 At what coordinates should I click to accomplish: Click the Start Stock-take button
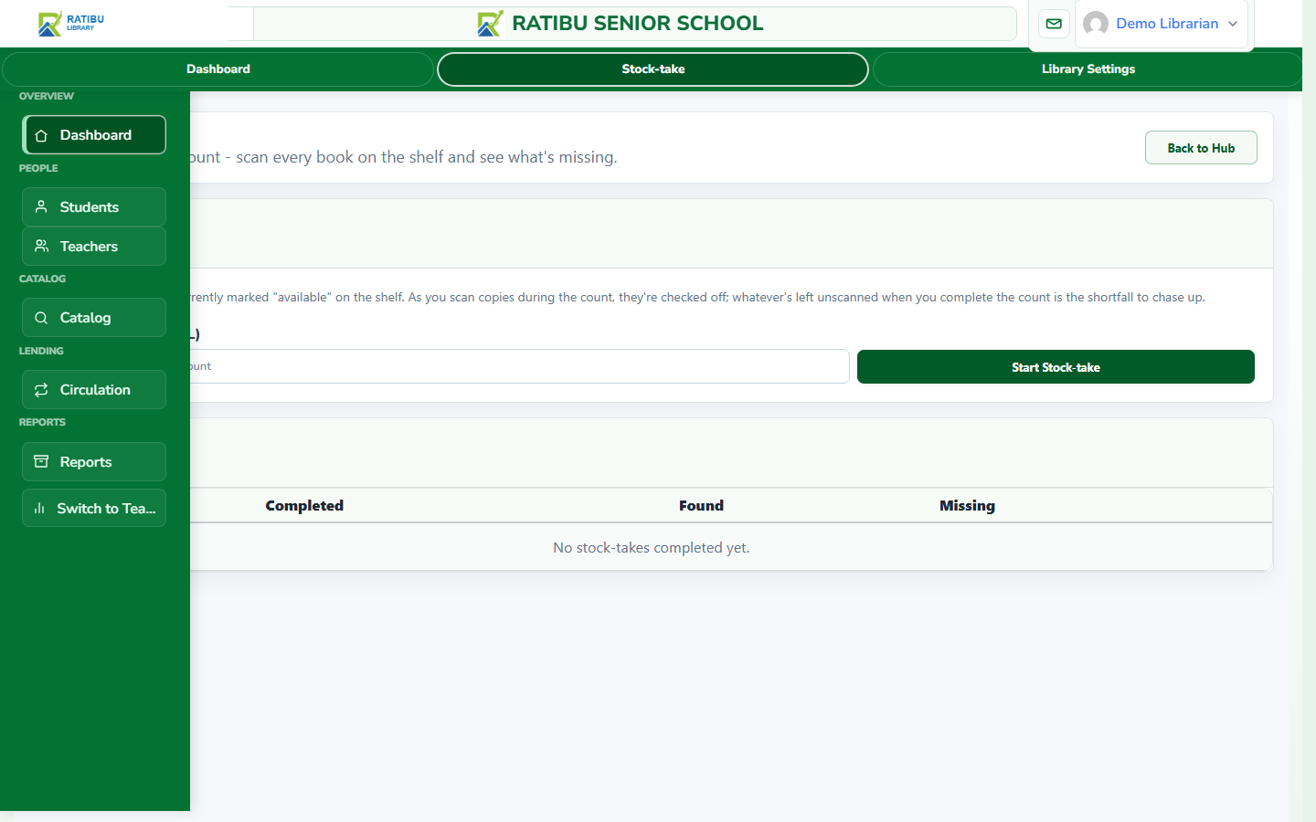pos(1056,367)
